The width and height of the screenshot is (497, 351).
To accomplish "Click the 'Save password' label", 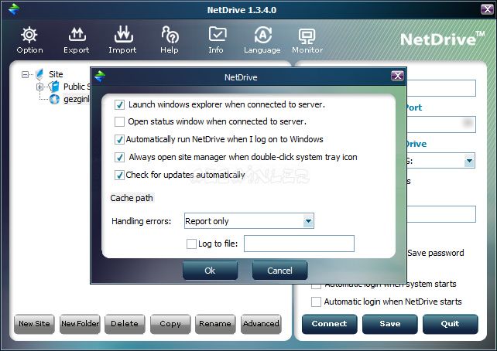I will point(436,253).
